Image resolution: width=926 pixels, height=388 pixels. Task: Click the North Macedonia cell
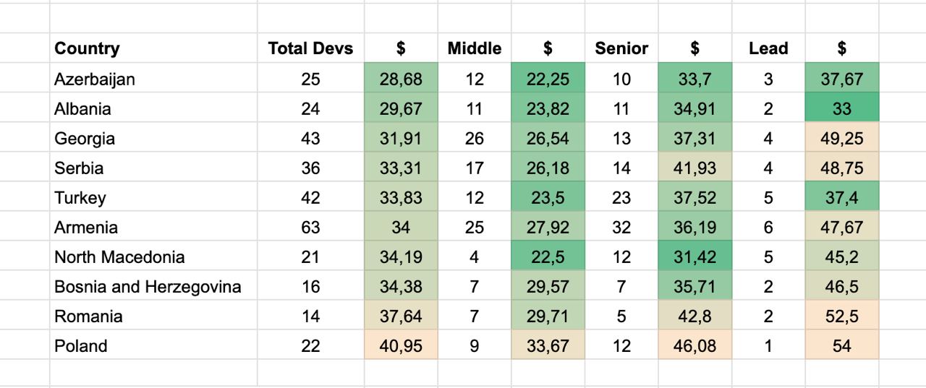119,257
